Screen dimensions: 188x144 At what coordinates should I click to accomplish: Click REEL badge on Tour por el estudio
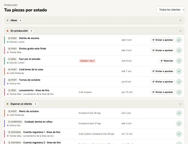click(12, 59)
